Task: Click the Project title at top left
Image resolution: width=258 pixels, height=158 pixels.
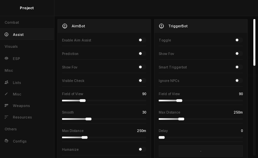Action: 27,8
